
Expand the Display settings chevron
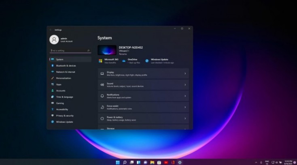(x=185, y=73)
